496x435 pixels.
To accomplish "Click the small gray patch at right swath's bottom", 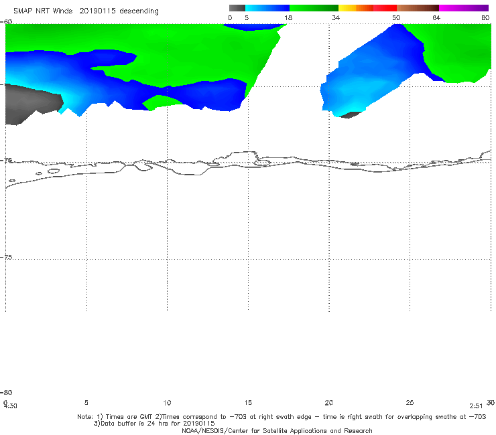I will click(x=351, y=115).
